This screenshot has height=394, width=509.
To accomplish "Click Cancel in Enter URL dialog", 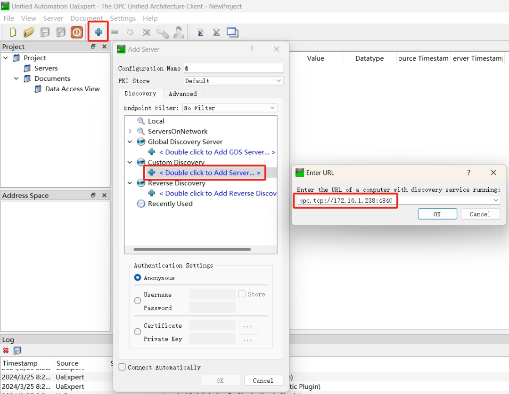I will [x=479, y=214].
